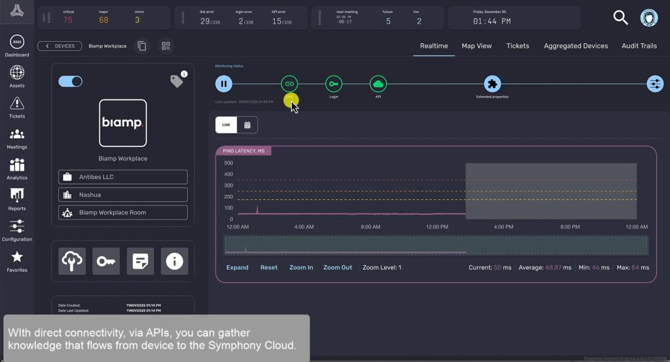Click the biamp device logo thumbnail
This screenshot has width=670, height=362.
tap(122, 123)
